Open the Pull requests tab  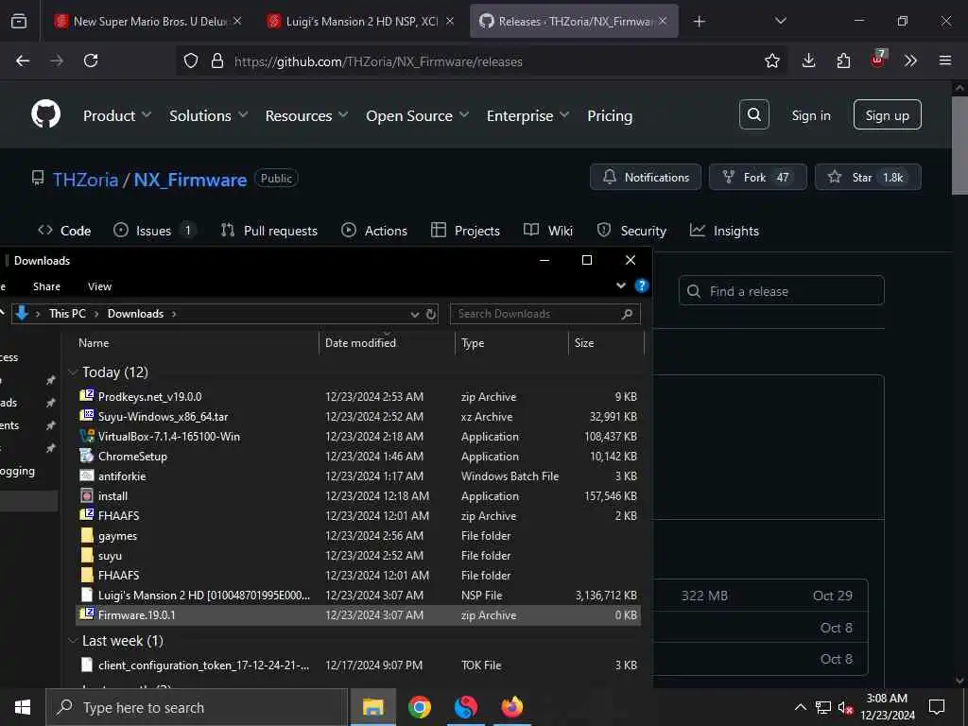pyautogui.click(x=269, y=231)
